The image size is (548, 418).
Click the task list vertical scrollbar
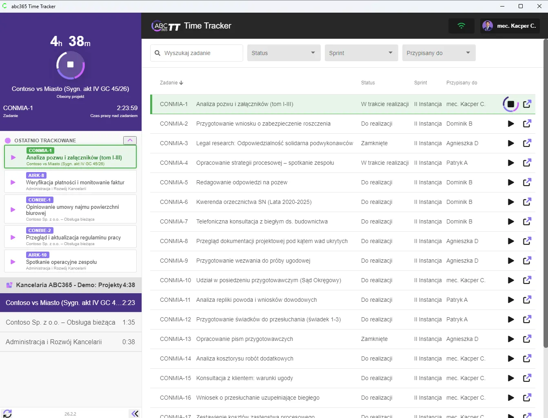click(x=546, y=194)
